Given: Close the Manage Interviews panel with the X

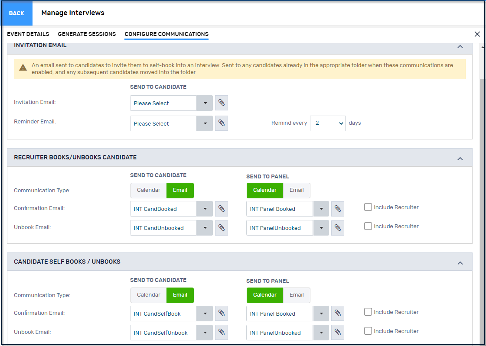Looking at the screenshot, I should [477, 34].
